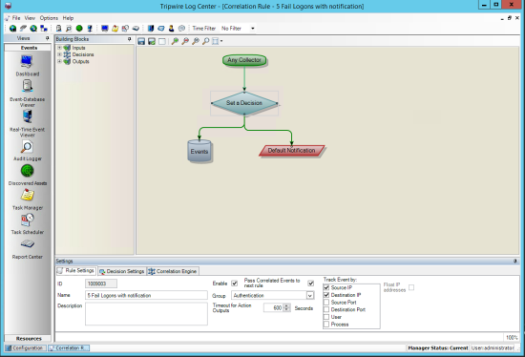
Task: Check Destination Port tracking
Action: click(326, 310)
